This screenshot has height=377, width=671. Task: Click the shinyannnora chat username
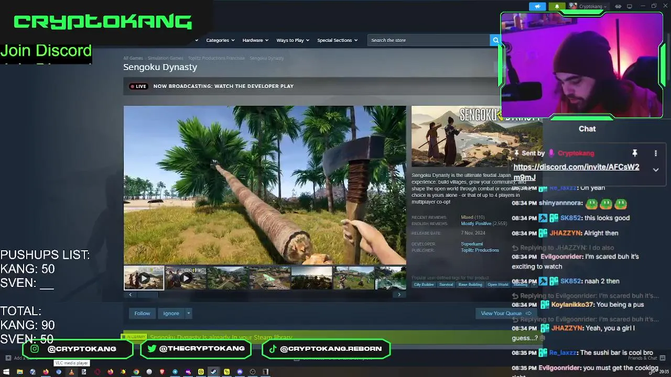tap(560, 203)
